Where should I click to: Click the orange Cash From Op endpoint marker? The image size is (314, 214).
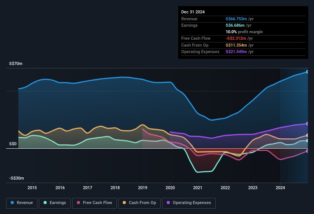pyautogui.click(x=307, y=135)
